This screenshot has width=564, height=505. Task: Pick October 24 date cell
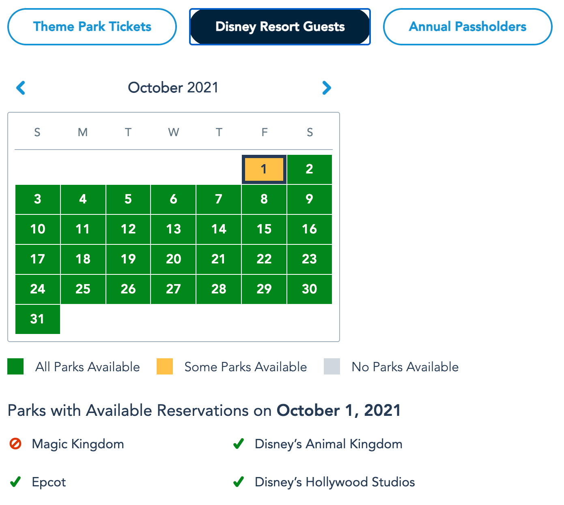pos(37,289)
